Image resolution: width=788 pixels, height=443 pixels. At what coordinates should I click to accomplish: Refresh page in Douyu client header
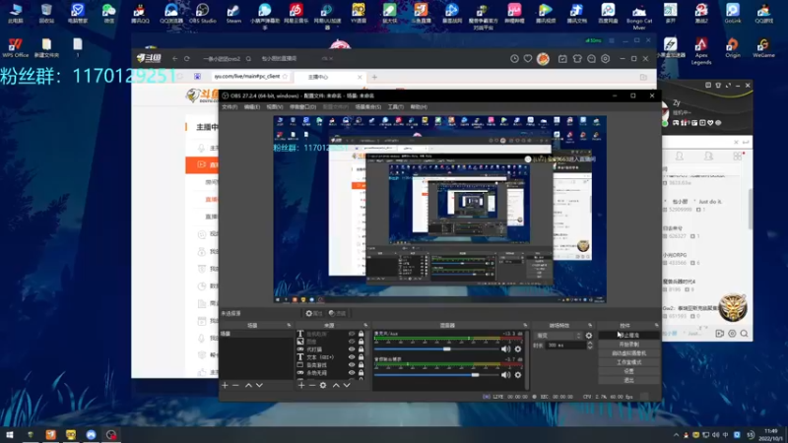[187, 59]
